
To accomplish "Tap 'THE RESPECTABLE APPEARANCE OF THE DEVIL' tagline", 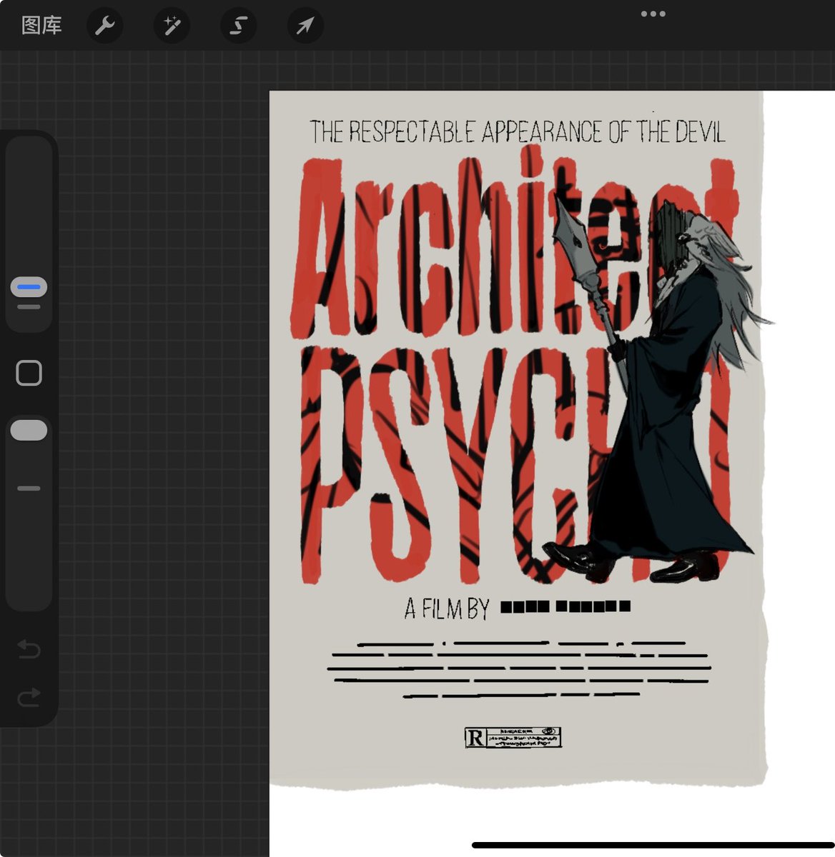I will tap(517, 132).
